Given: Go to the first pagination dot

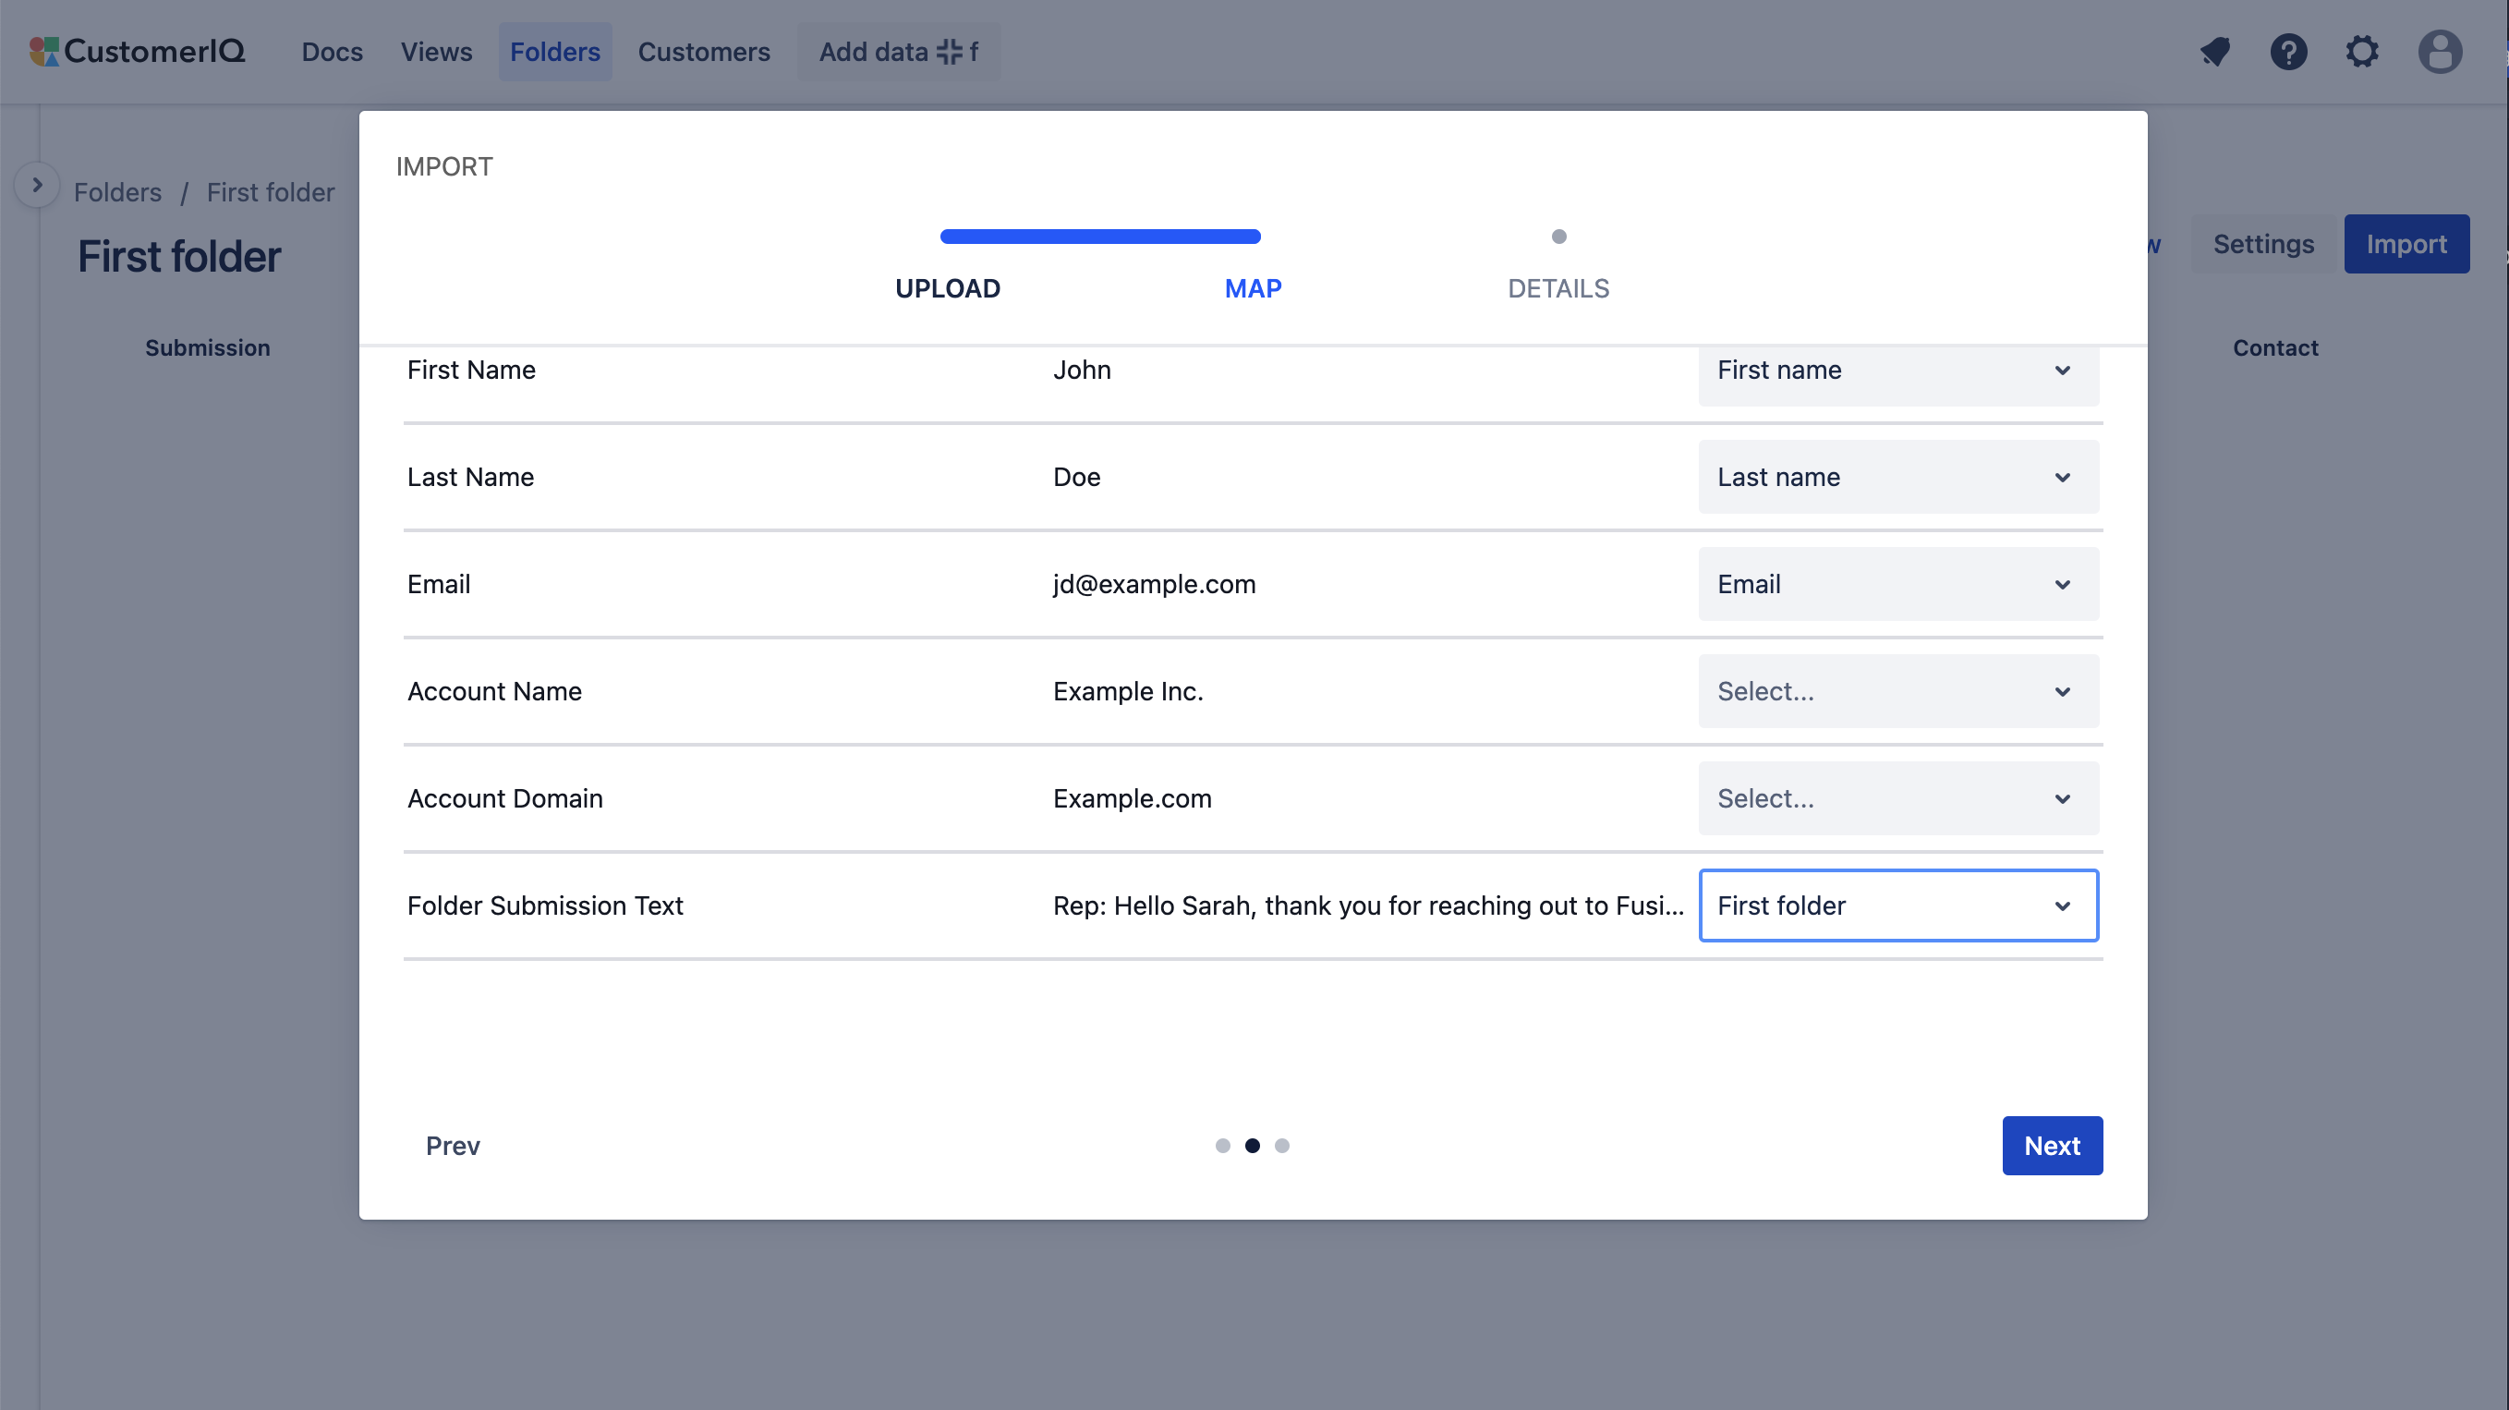Looking at the screenshot, I should point(1222,1146).
